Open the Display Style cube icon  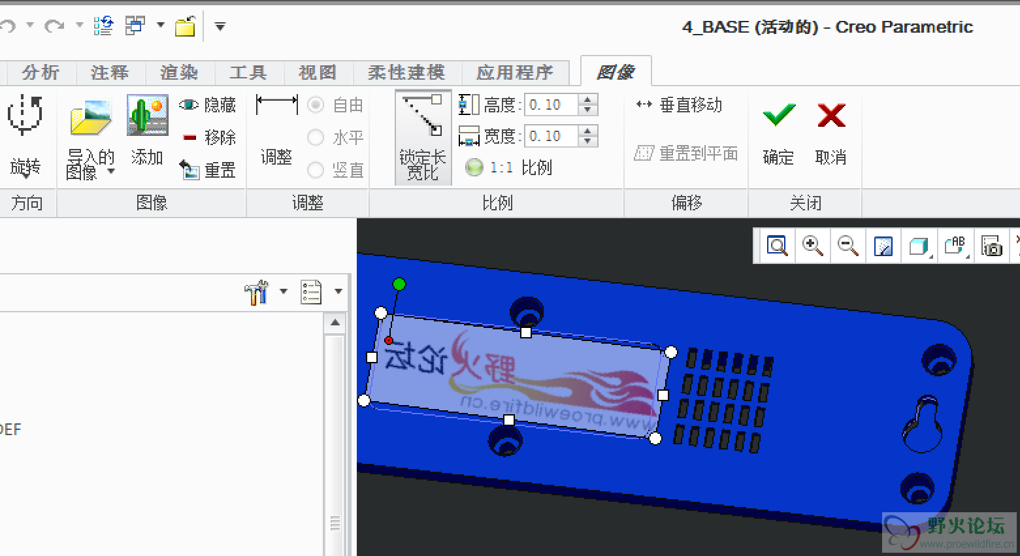(919, 246)
